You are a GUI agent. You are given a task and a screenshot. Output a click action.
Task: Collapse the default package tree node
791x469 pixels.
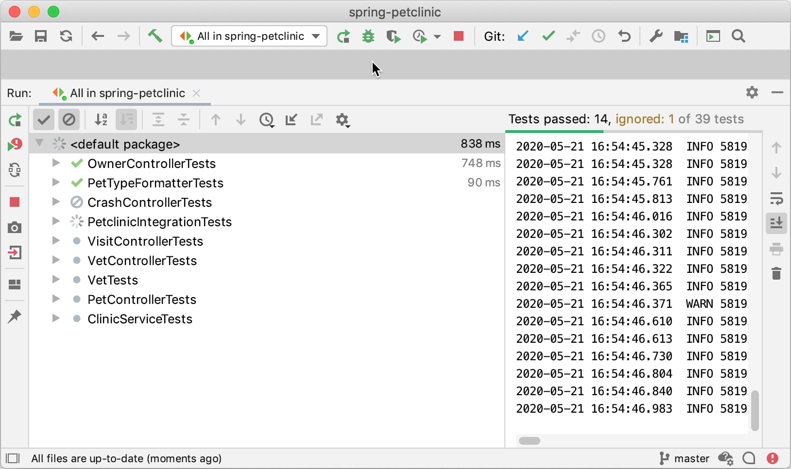point(40,144)
